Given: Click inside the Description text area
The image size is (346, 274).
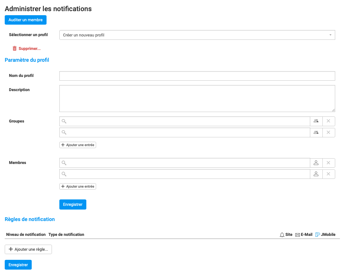Looking at the screenshot, I should (x=197, y=98).
